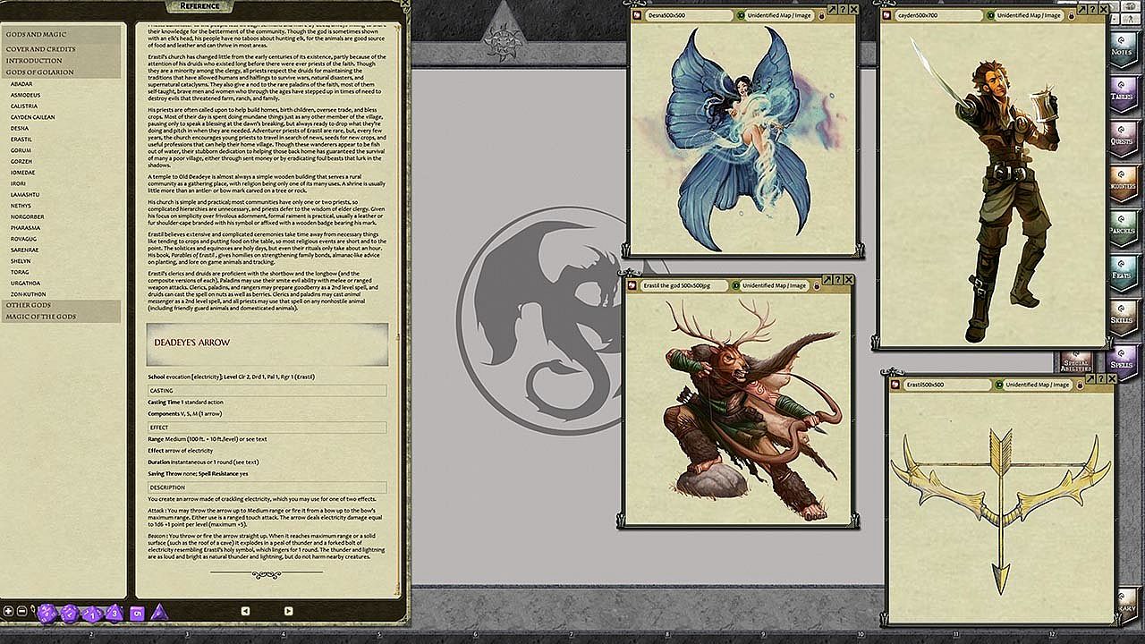Click the minus icon beside the dice
The image size is (1145, 644).
coord(22,611)
